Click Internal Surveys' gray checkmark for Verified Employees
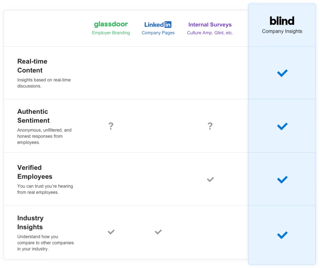The image size is (320, 268). point(210,180)
